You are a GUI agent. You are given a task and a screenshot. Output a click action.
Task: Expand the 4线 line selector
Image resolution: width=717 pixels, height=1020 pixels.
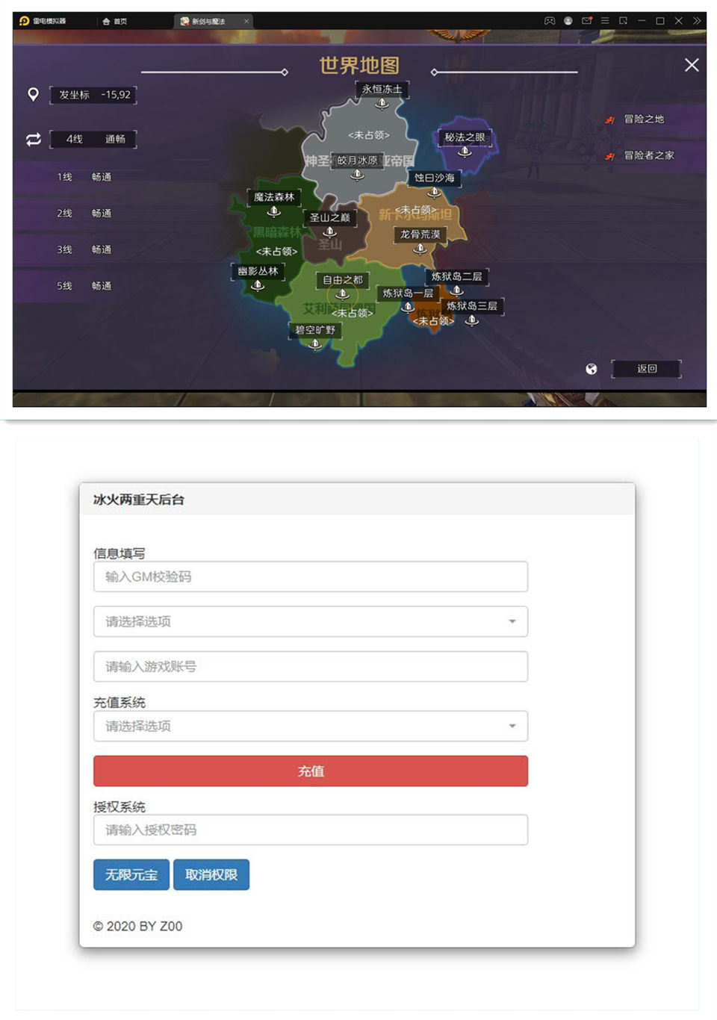tap(93, 139)
